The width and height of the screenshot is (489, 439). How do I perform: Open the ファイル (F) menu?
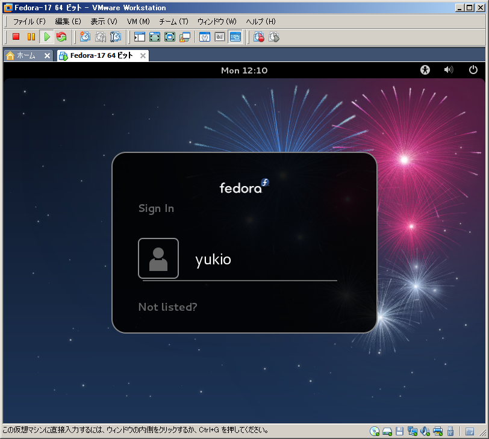[29, 22]
